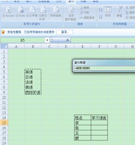Click the cell containing 王

(83, 133)
